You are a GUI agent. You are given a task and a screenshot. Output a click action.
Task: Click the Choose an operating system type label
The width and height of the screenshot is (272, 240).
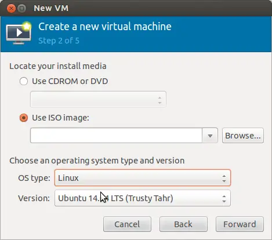97,161
